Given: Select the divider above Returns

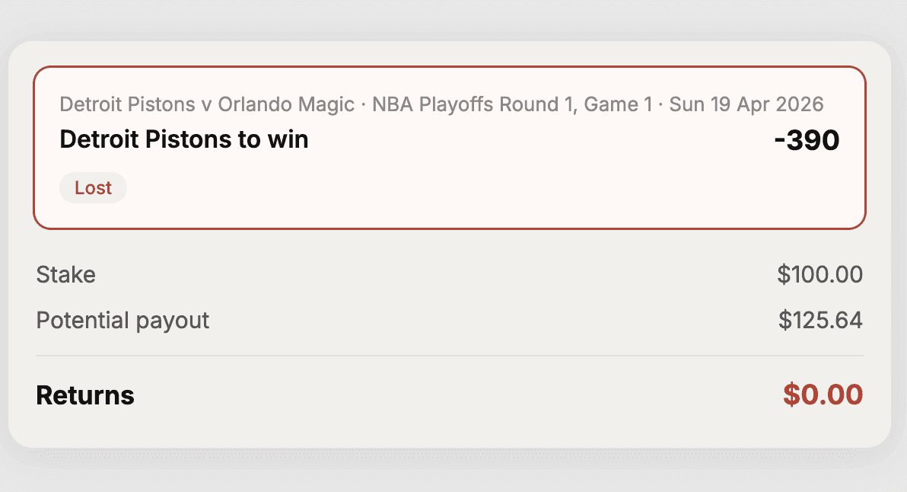Looking at the screenshot, I should tap(449, 355).
